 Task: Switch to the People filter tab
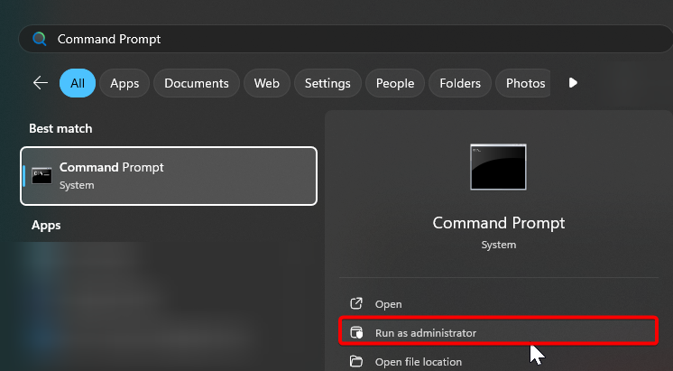(x=395, y=83)
